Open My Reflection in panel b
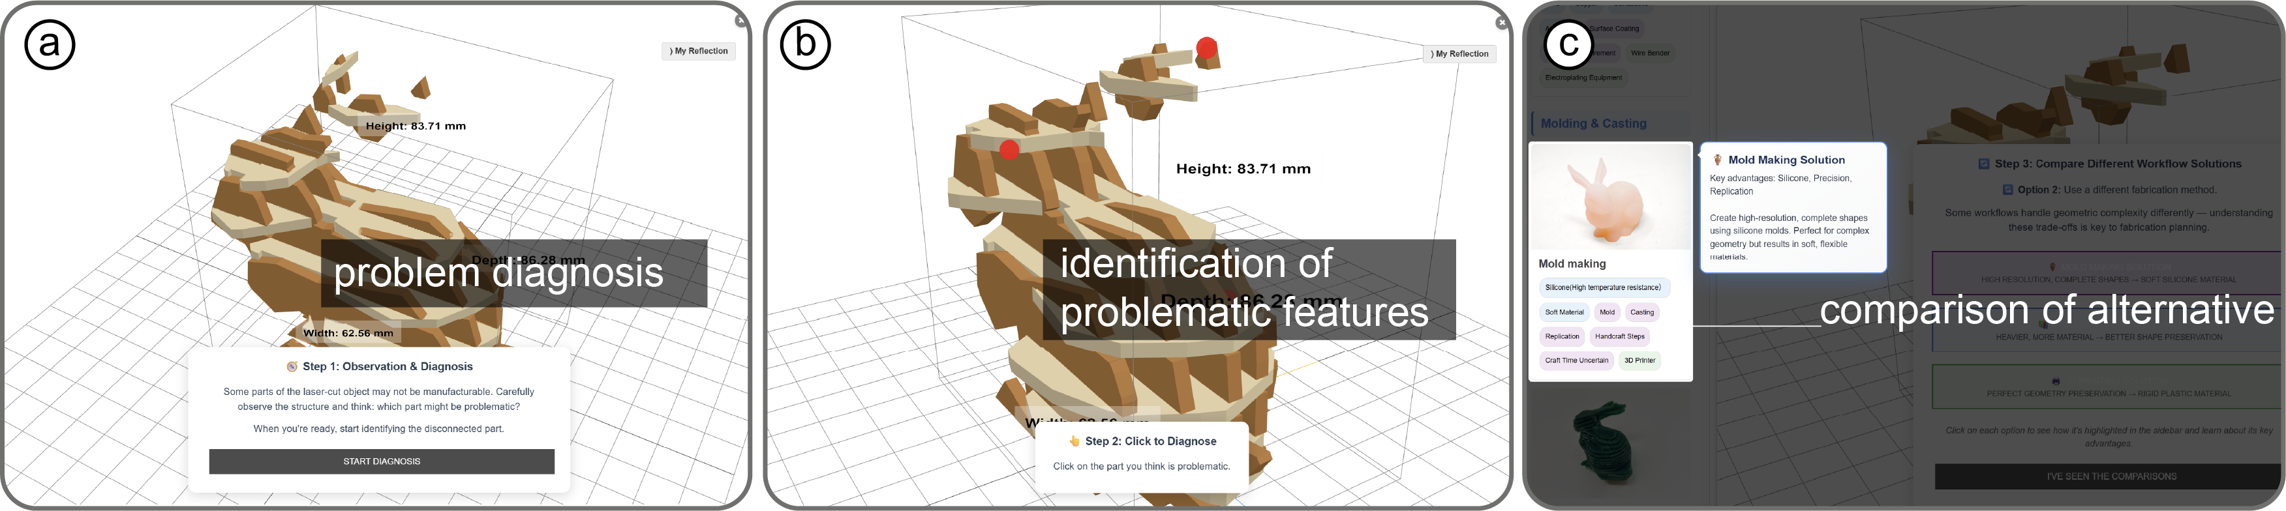 tap(1460, 54)
